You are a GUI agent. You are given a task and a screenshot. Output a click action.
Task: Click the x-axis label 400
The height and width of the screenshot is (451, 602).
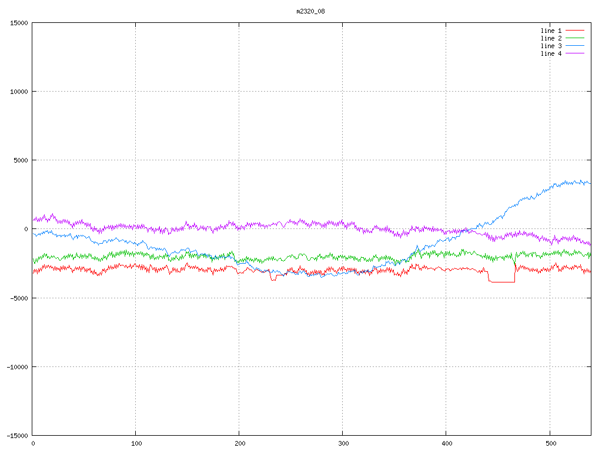(447, 443)
